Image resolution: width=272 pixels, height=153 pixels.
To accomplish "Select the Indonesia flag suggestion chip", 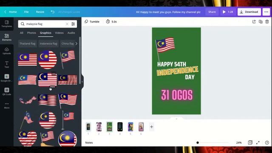I will click(x=48, y=43).
